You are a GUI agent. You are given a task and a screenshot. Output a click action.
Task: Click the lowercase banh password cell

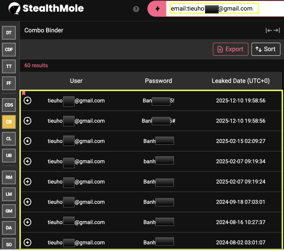tap(158, 161)
